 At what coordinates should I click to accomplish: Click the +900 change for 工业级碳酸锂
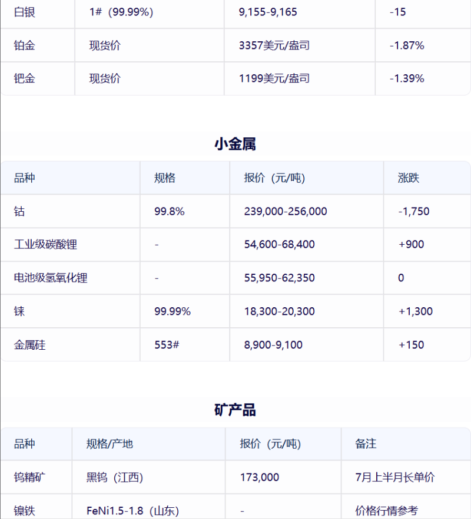pyautogui.click(x=411, y=244)
